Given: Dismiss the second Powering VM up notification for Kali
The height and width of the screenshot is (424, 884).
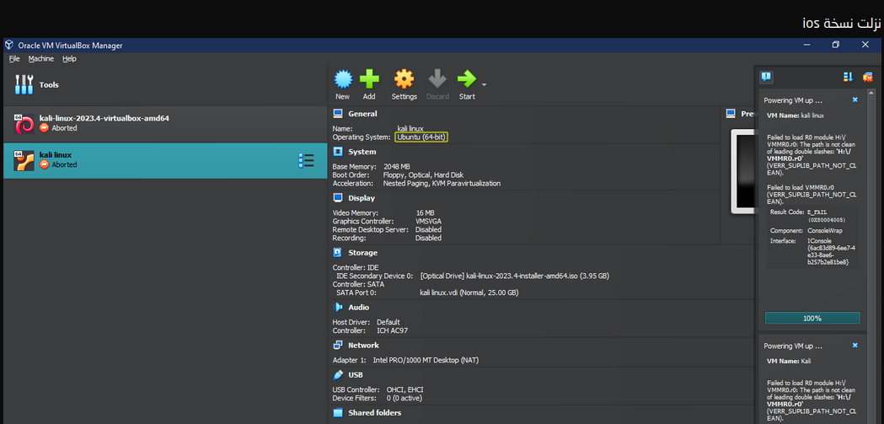Looking at the screenshot, I should click(855, 345).
